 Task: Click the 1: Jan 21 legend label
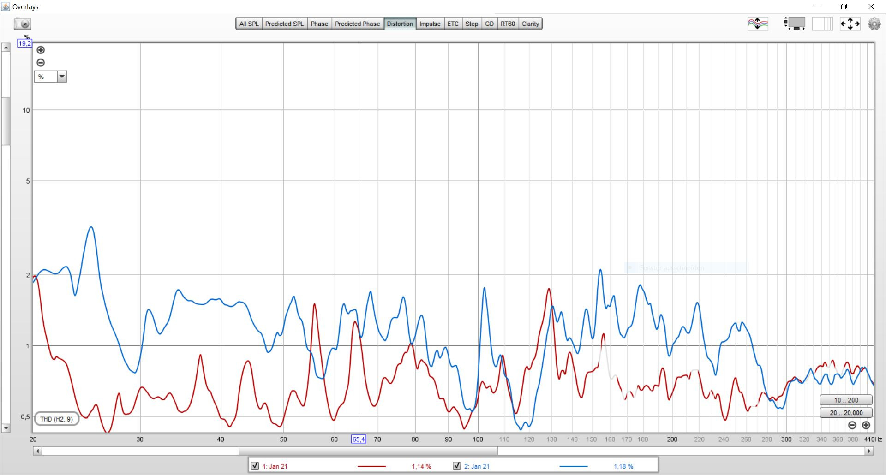pyautogui.click(x=275, y=466)
